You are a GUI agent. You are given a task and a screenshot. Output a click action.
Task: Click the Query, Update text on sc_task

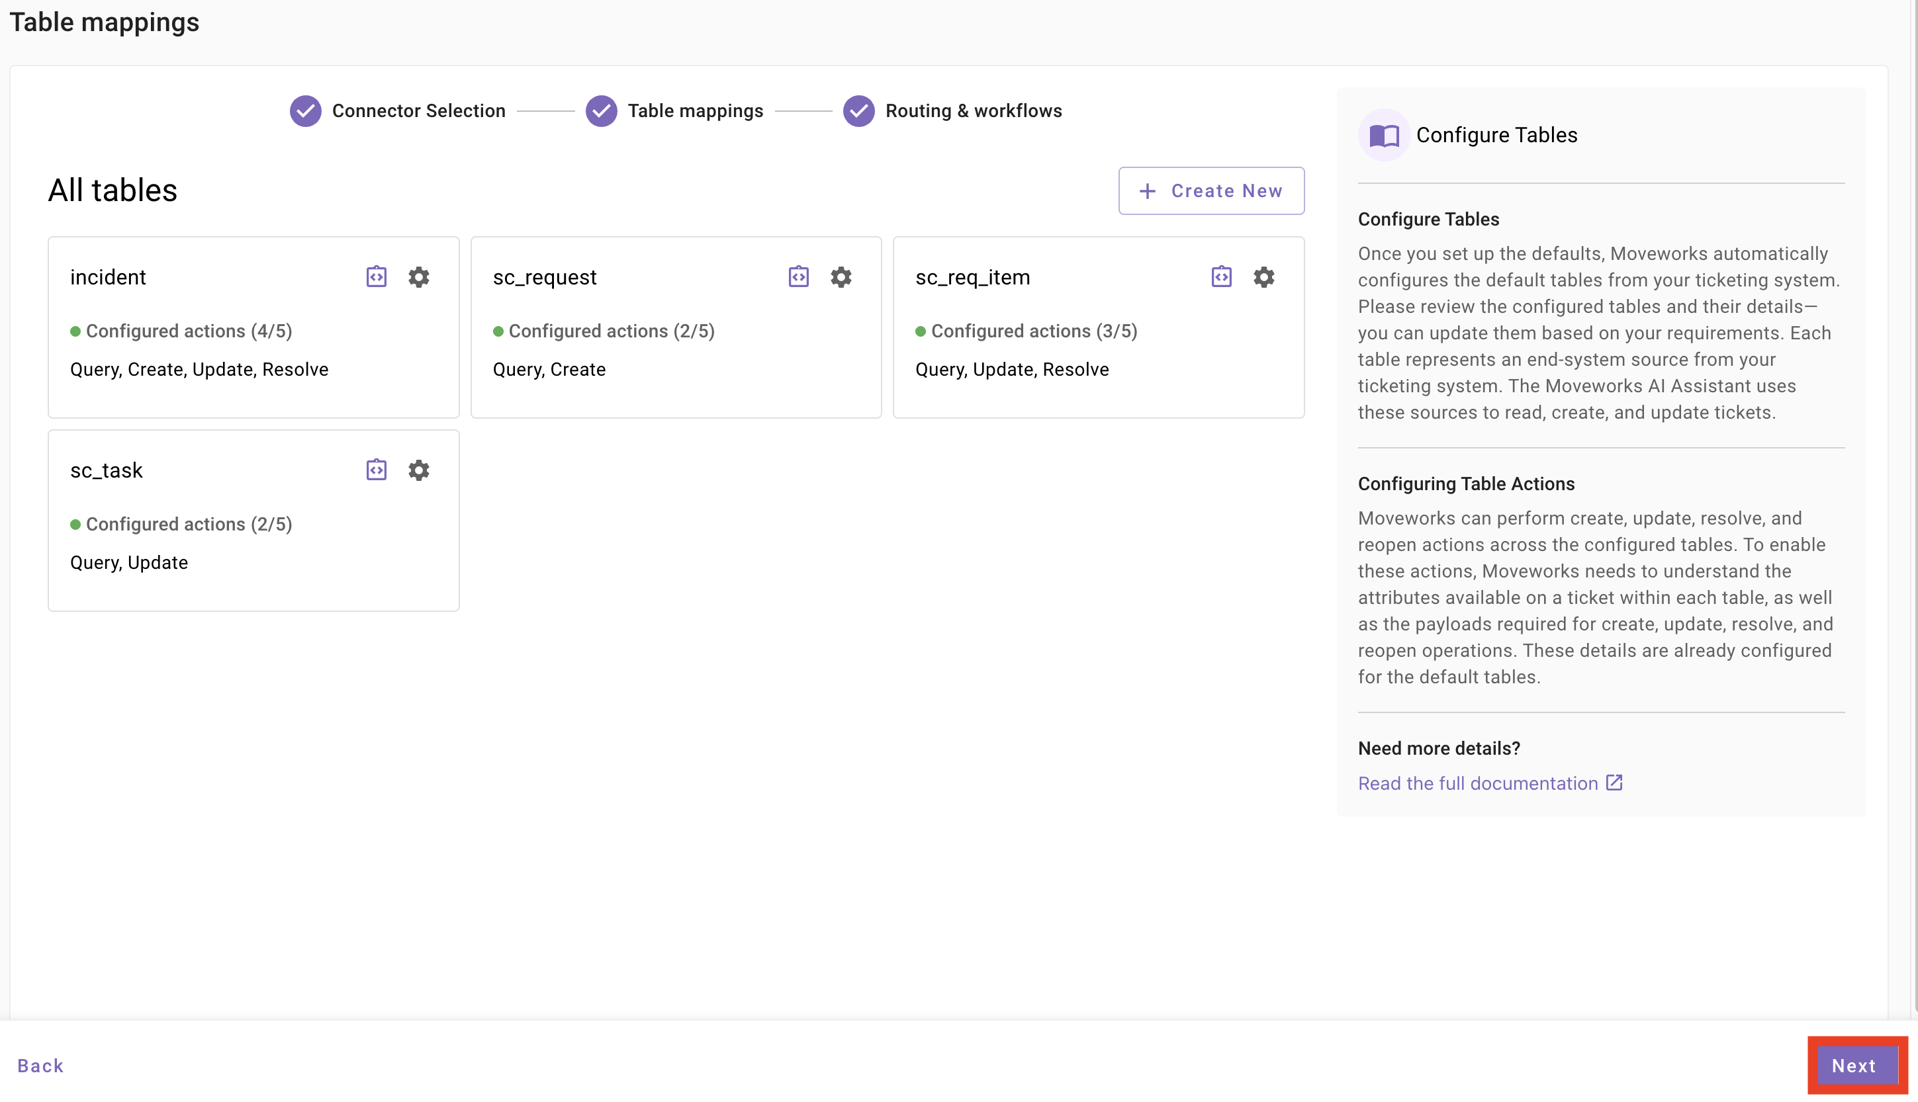click(128, 562)
